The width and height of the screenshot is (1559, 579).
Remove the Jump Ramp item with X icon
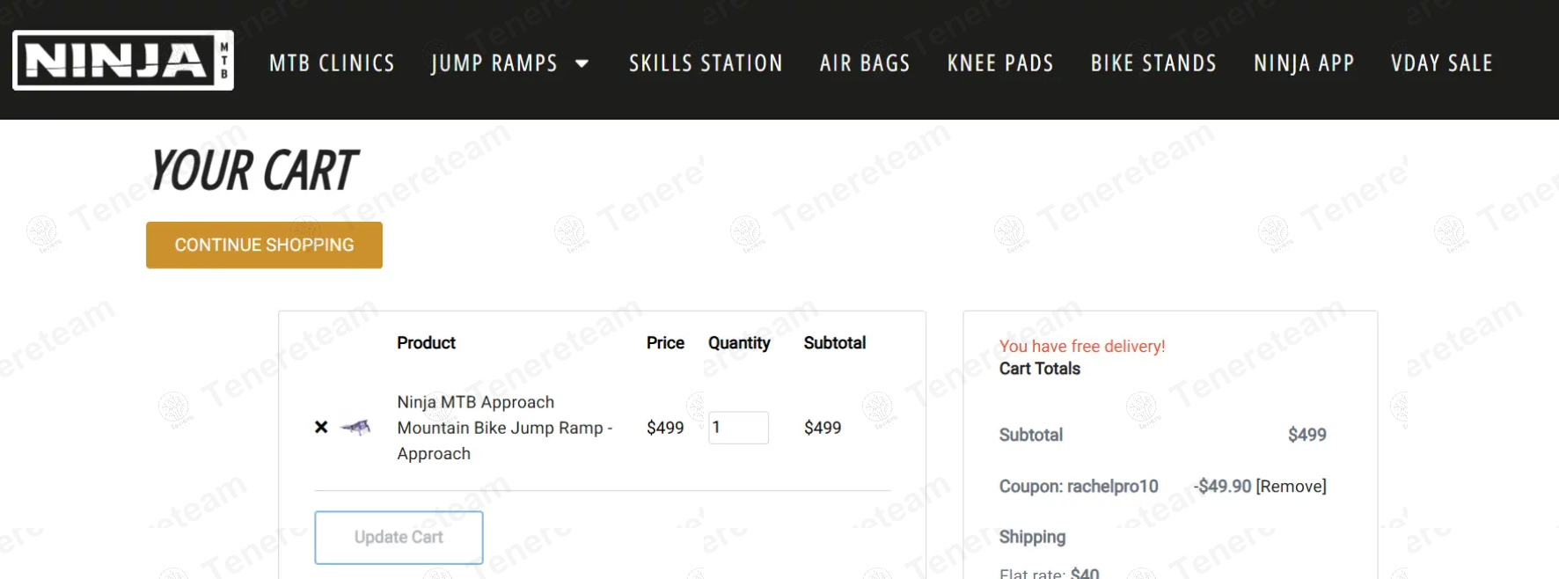coord(321,427)
